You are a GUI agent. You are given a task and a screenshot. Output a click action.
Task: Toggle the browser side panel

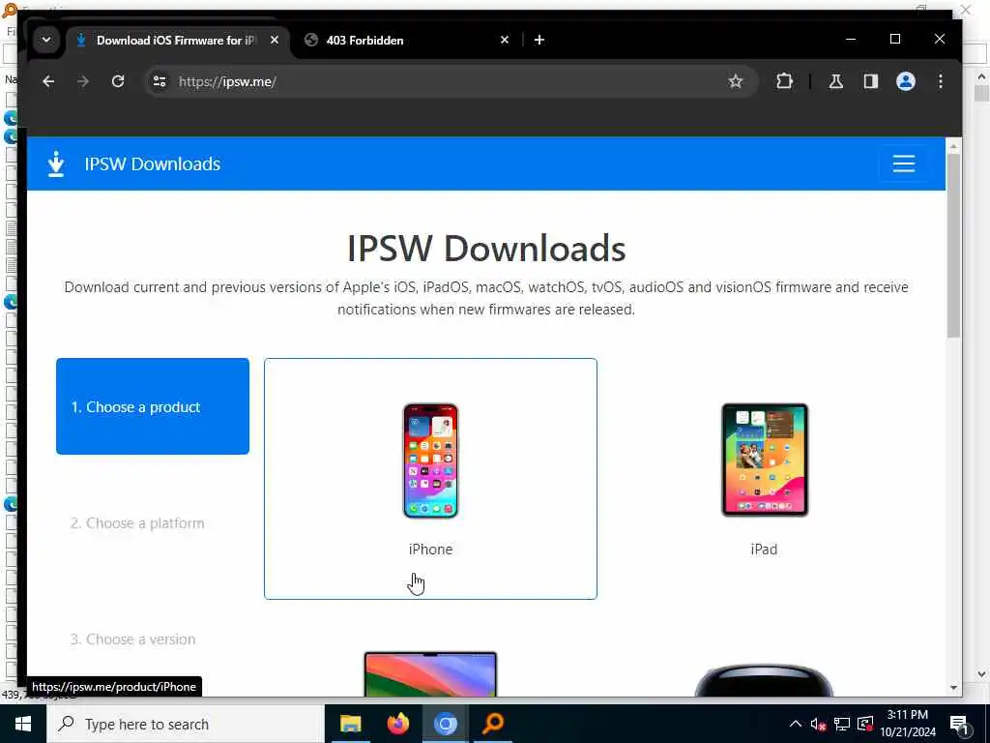[x=871, y=81]
